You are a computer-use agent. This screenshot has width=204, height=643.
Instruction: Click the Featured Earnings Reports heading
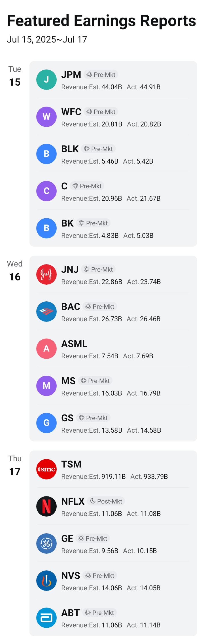click(x=101, y=21)
